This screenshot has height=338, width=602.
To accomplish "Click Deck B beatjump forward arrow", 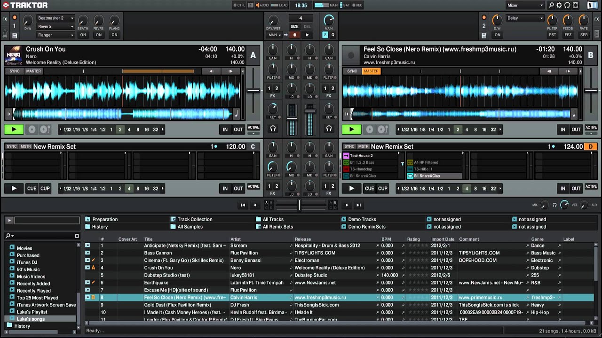I will (568, 71).
